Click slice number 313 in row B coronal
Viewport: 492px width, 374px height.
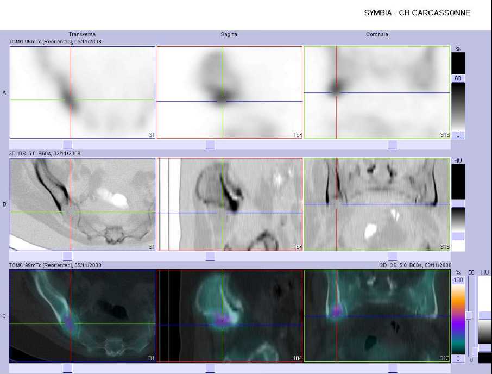tap(445, 247)
